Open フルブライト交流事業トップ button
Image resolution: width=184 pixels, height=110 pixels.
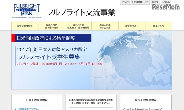[x=135, y=2]
